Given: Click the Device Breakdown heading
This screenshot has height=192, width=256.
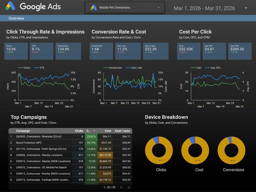Looking at the screenshot, I should point(166,117).
